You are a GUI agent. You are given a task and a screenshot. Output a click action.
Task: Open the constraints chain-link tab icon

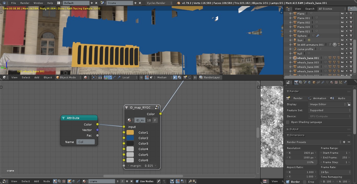(x=318, y=82)
